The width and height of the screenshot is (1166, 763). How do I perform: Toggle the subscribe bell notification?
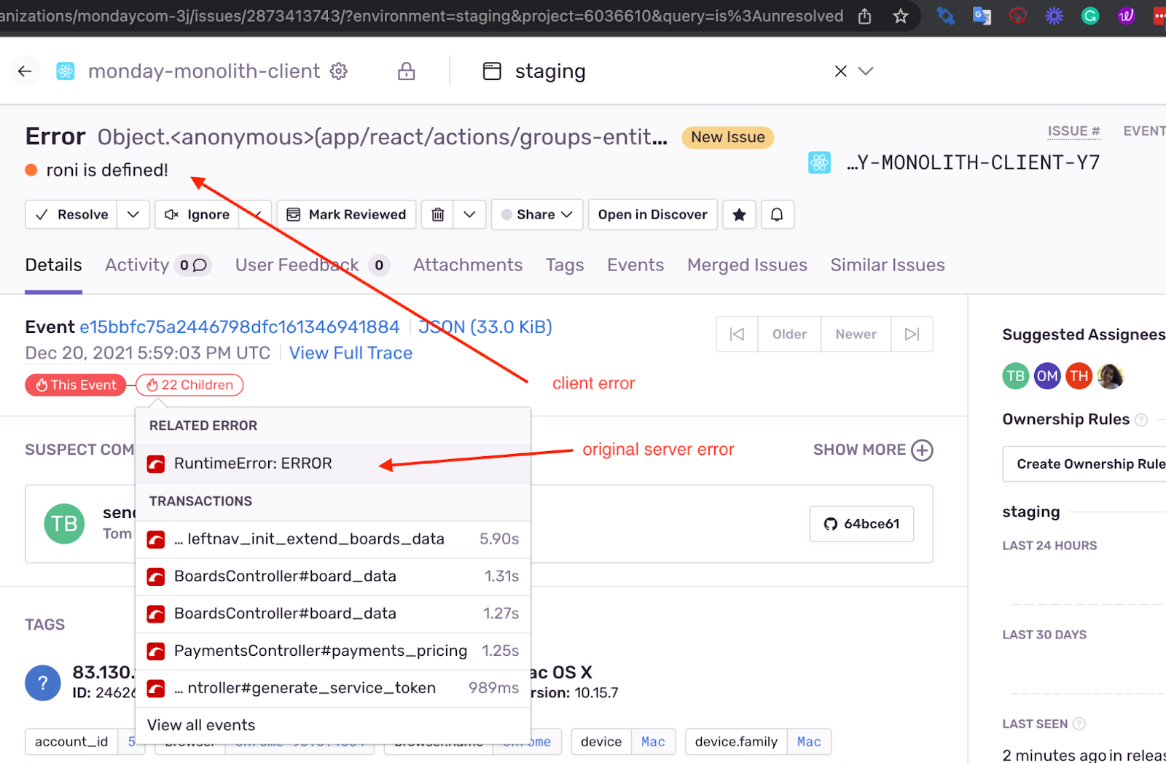778,214
